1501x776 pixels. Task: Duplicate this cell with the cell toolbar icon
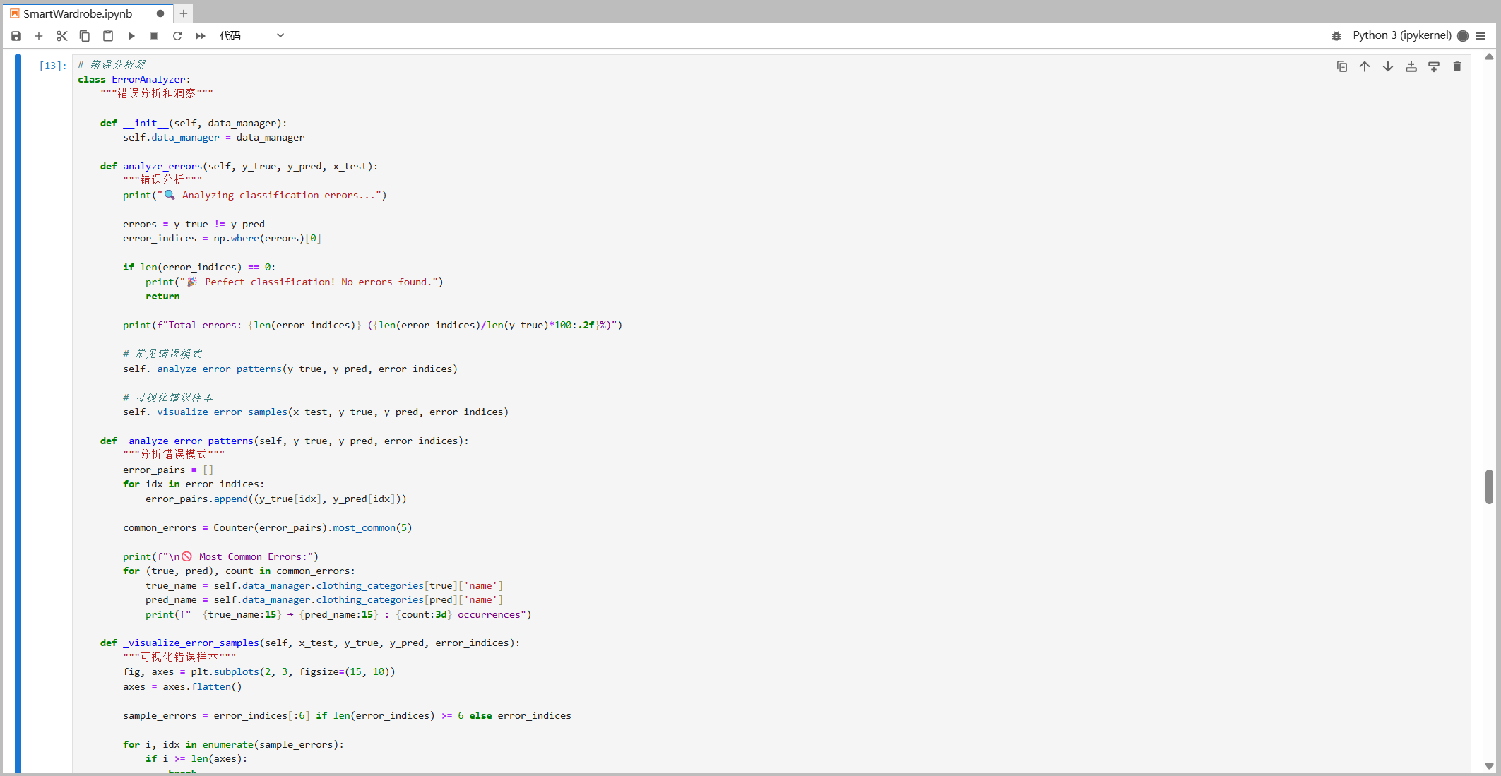[1342, 66]
